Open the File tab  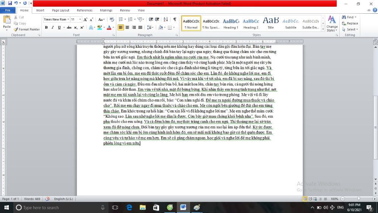(x=8, y=10)
